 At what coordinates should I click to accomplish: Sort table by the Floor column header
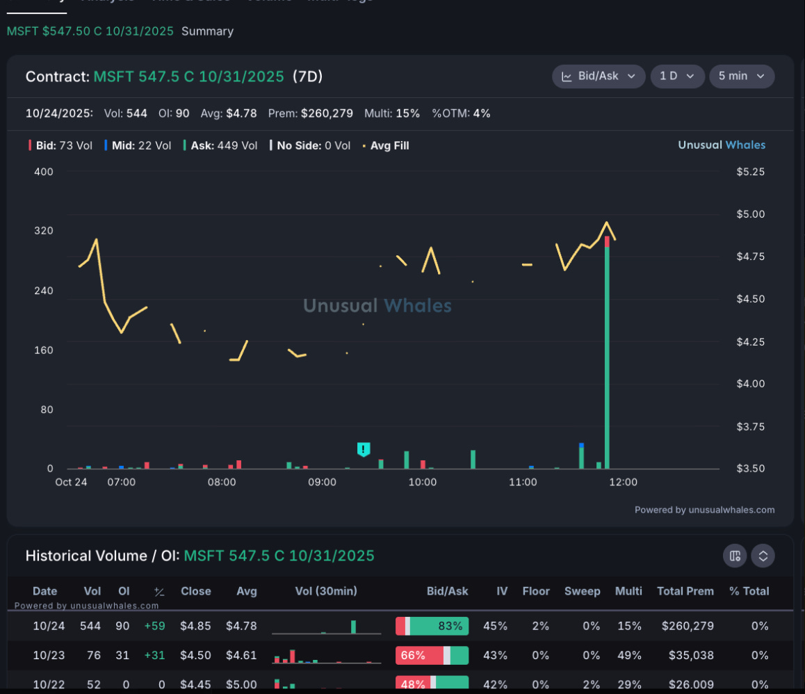[536, 591]
